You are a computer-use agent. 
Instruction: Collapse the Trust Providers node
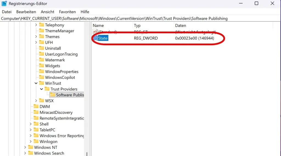[x=41, y=89]
